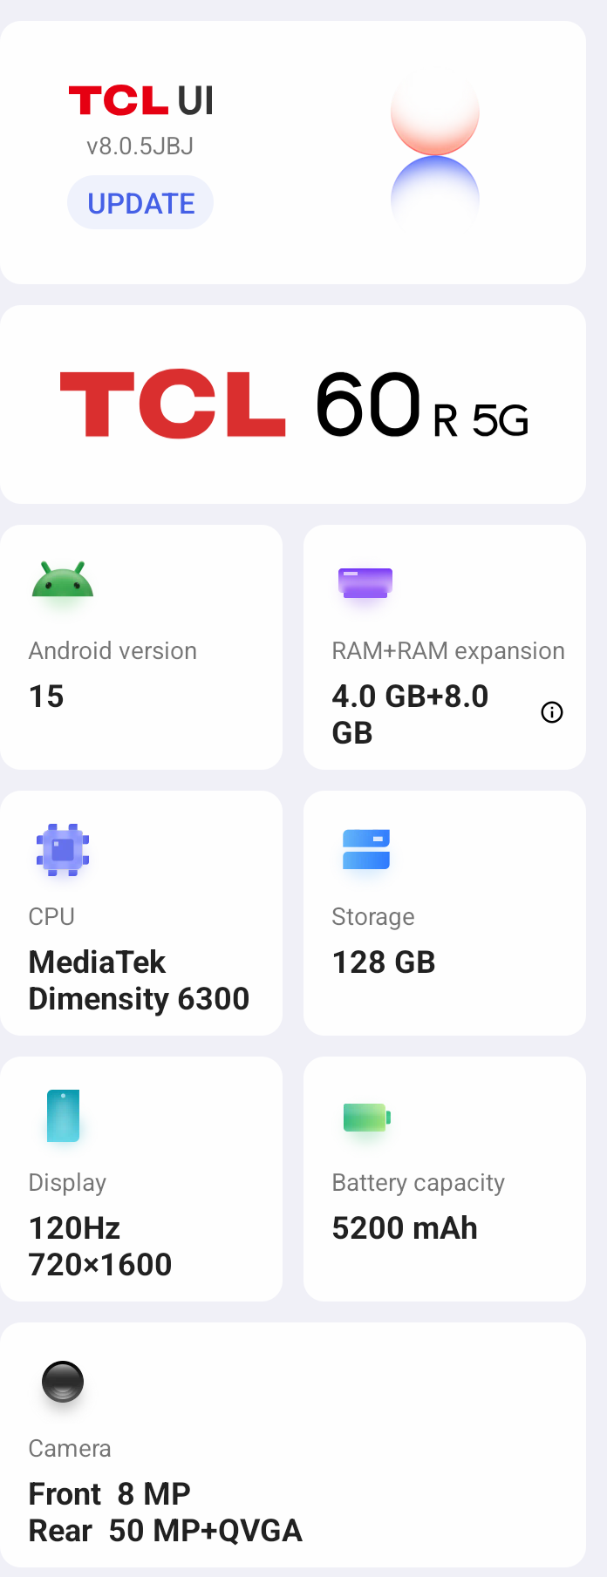Tap the green Android robot icon
Screen dimensions: 607x1577
(63, 581)
